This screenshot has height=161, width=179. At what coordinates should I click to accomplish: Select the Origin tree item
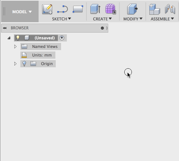(38, 64)
